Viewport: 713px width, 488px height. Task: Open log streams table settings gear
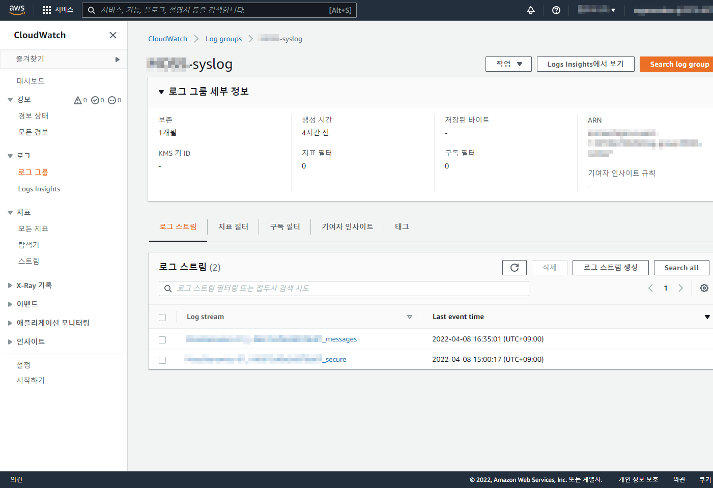coord(704,288)
